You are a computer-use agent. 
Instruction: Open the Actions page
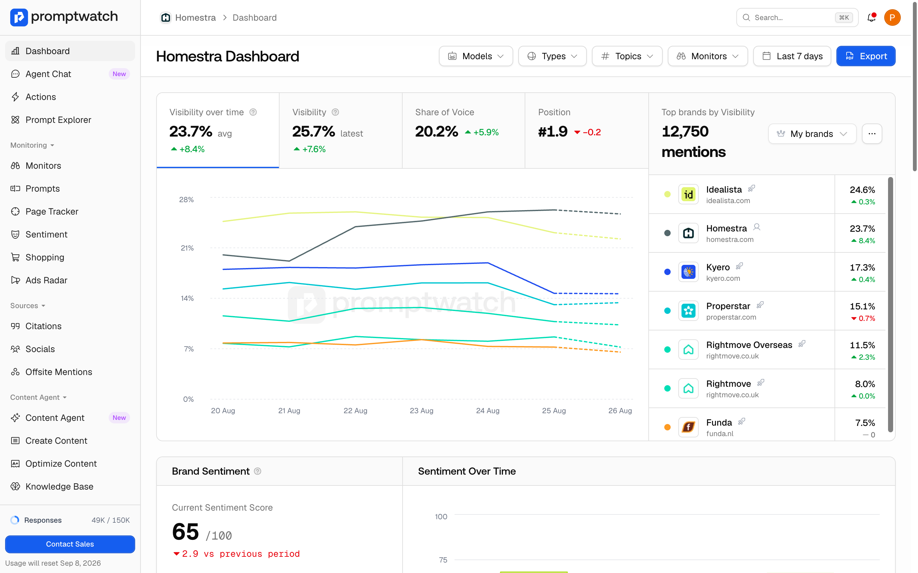click(70, 97)
